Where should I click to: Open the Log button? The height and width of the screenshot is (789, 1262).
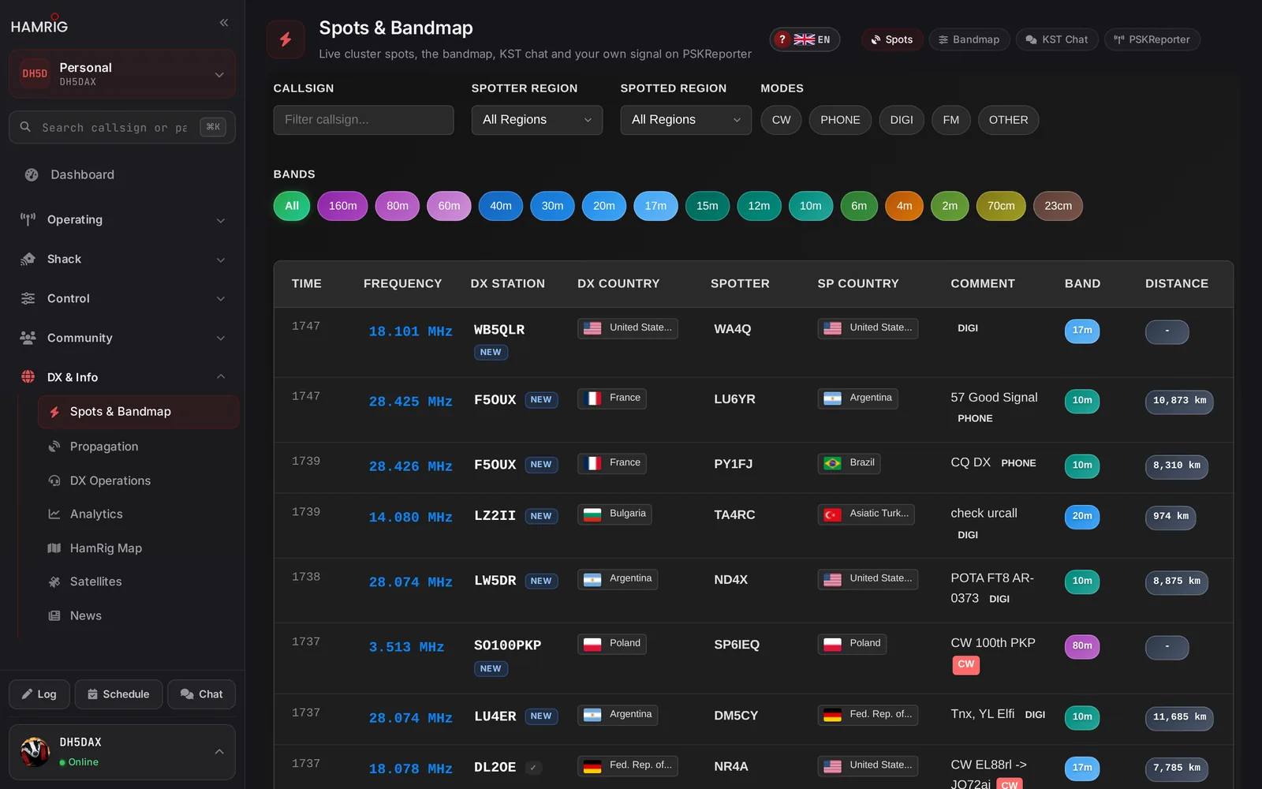coord(39,694)
